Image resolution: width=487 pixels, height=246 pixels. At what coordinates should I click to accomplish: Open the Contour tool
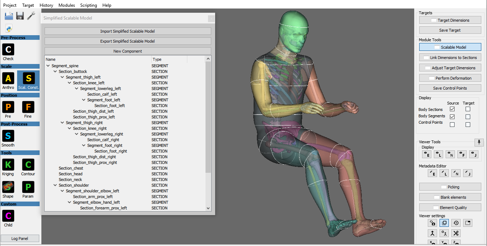[x=28, y=167]
